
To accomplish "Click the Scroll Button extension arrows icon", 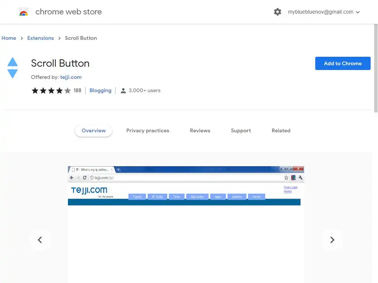I will pos(13,68).
